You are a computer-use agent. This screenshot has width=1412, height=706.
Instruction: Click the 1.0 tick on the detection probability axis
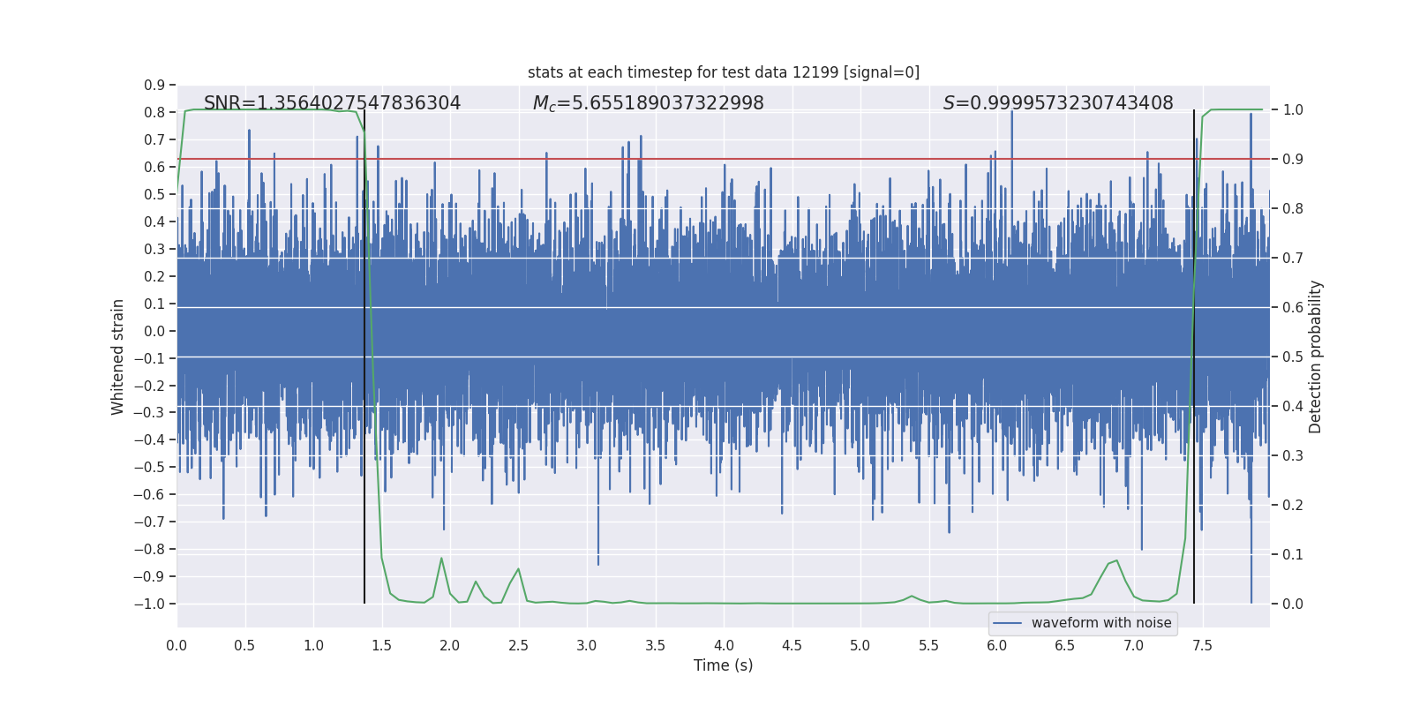tap(1293, 110)
